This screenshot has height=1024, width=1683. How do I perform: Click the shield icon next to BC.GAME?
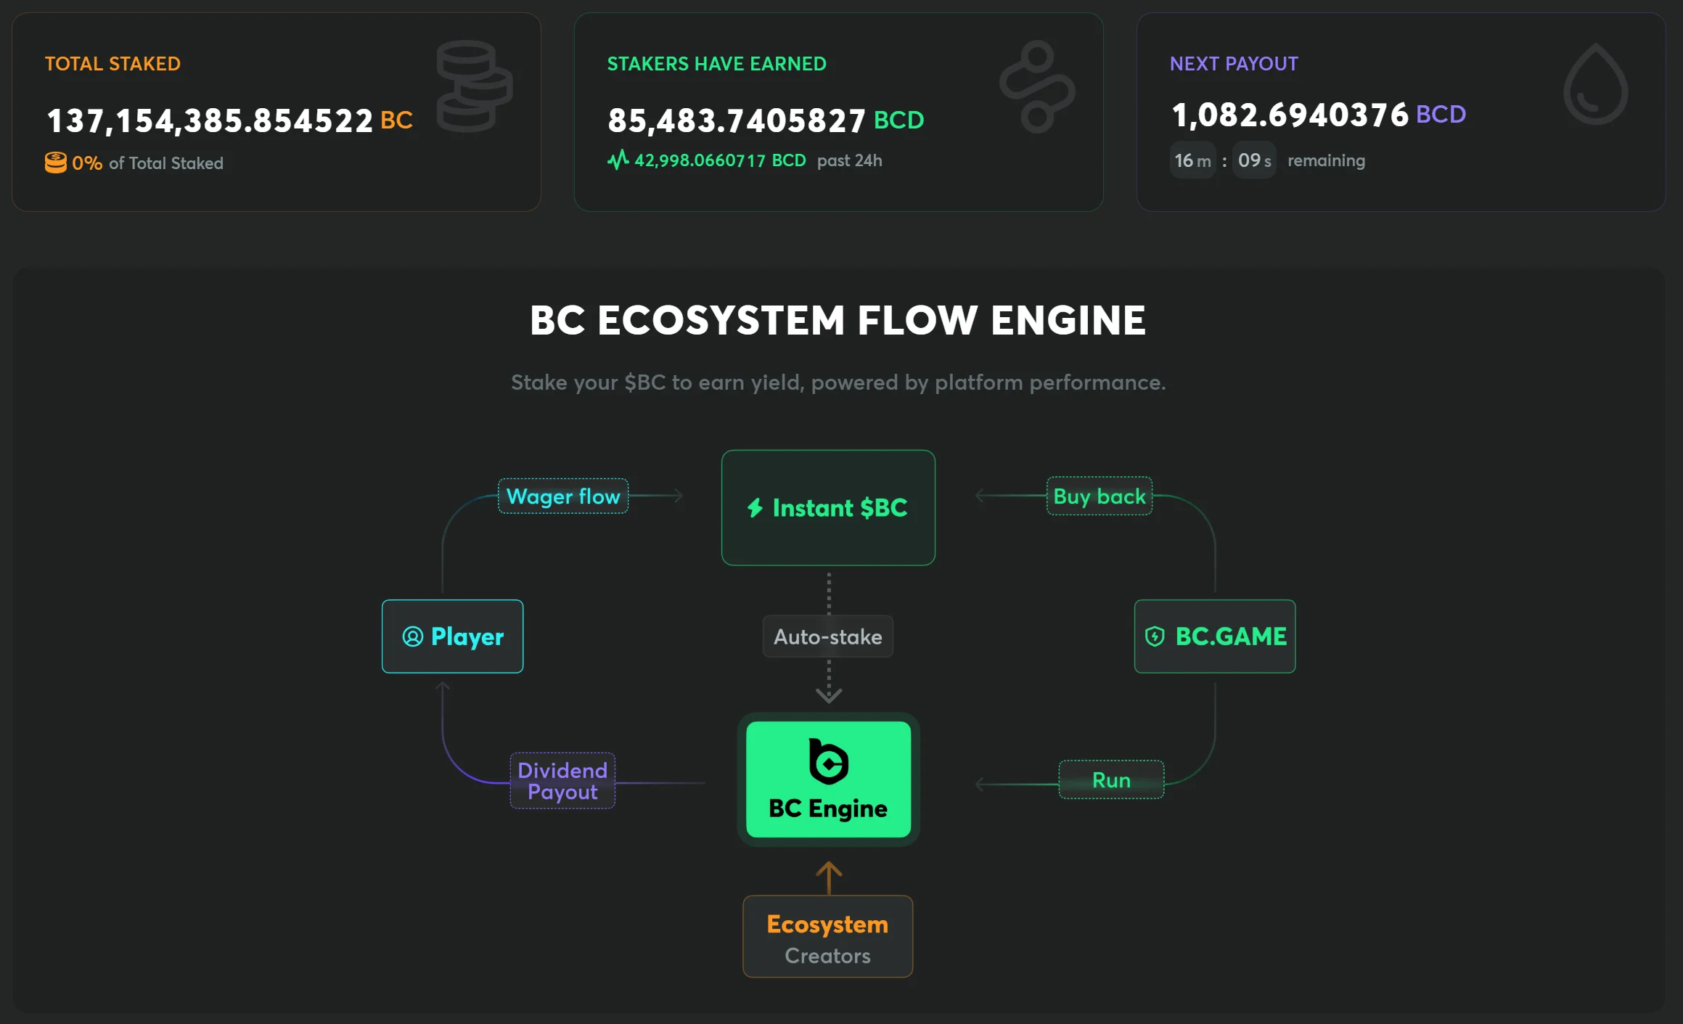1155,636
